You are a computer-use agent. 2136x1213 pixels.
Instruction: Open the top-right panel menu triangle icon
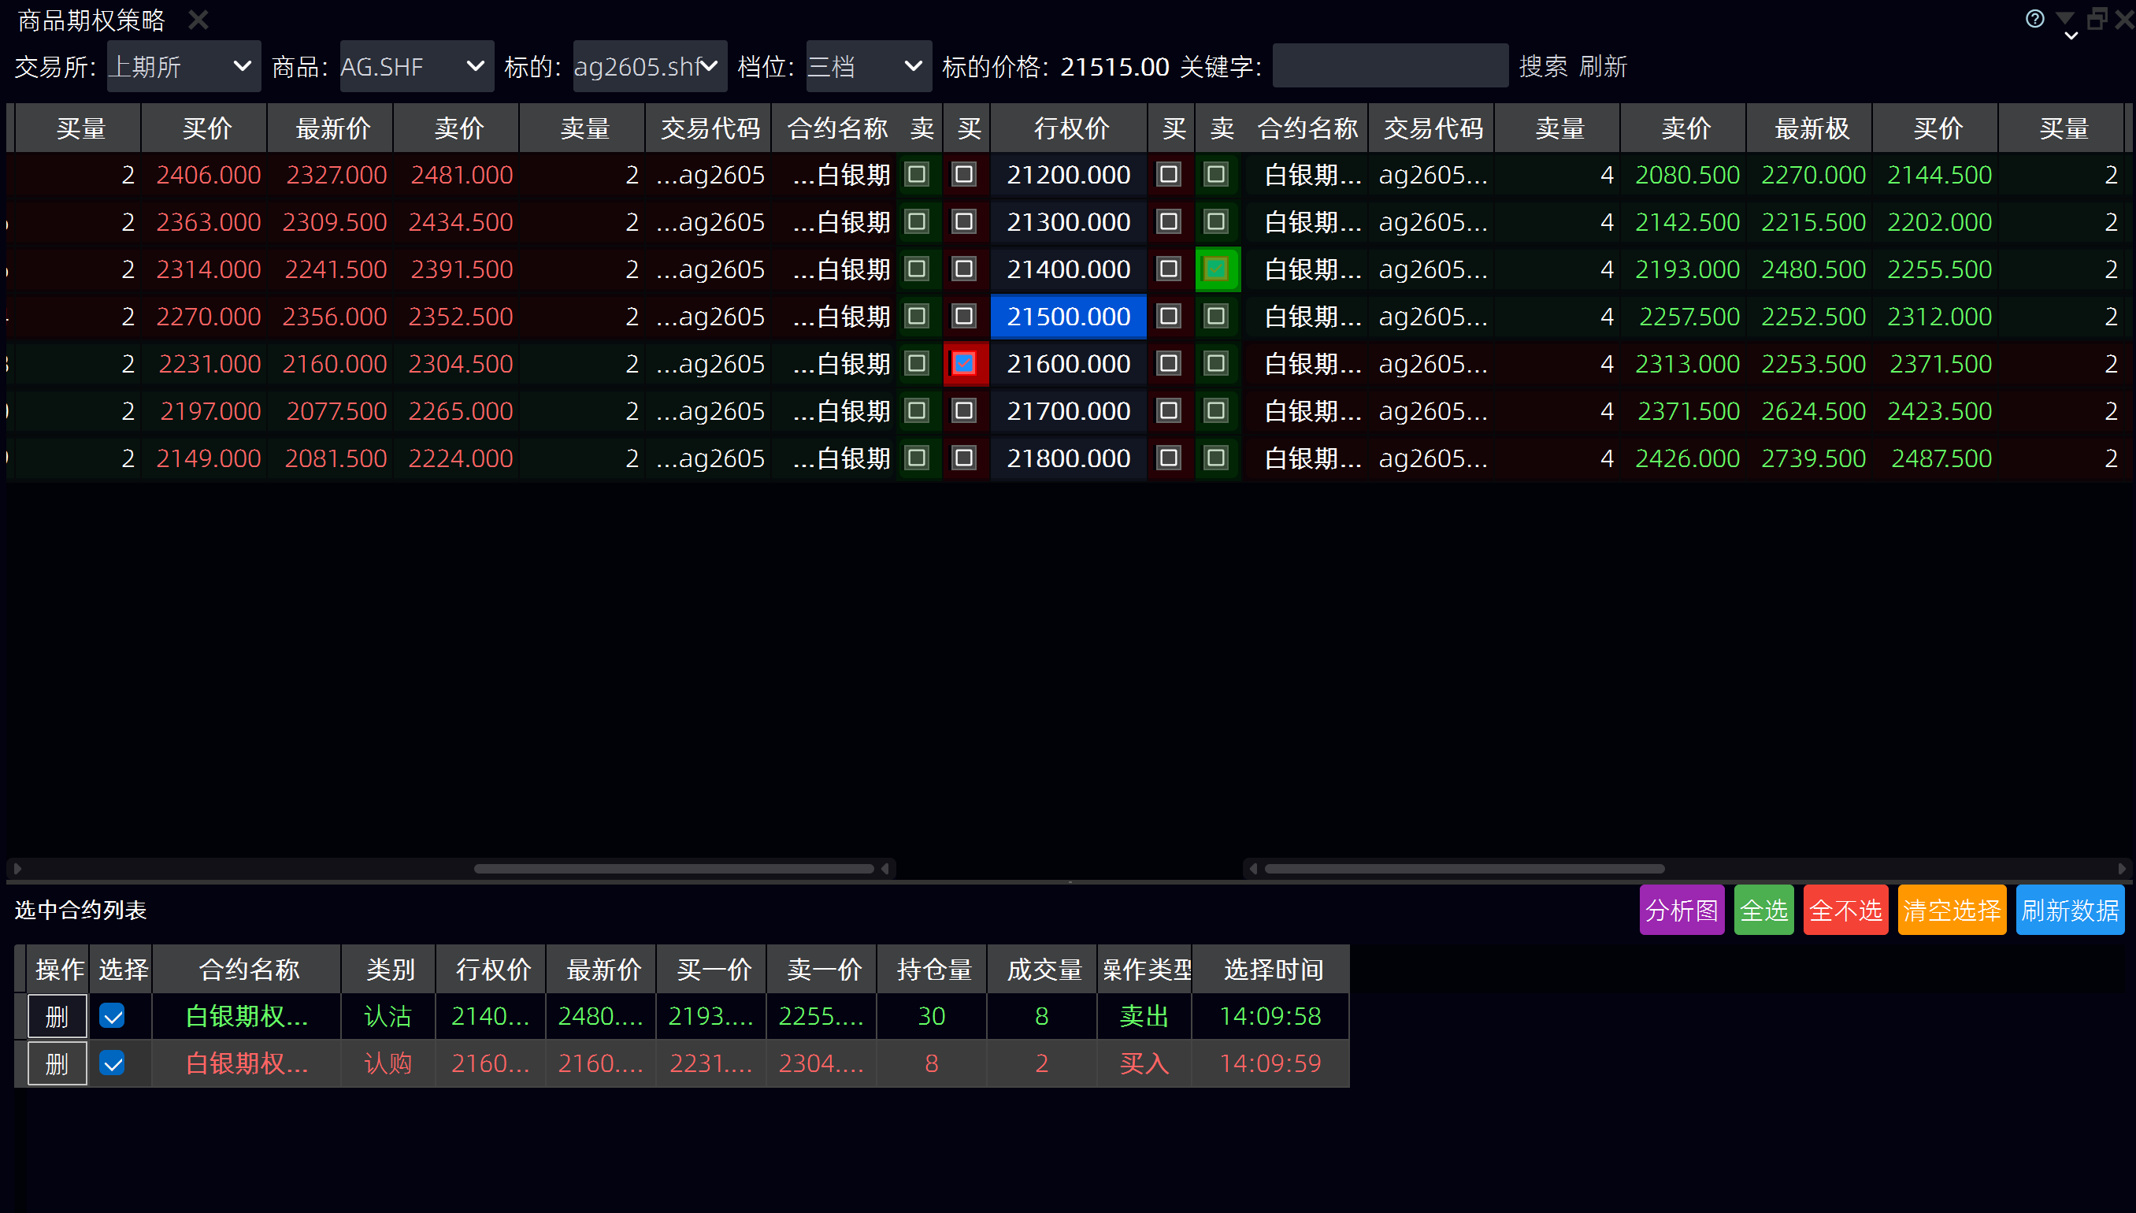(x=2065, y=18)
